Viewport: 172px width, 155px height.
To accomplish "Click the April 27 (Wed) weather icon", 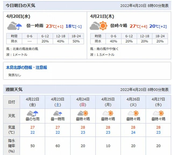I will point(158,113).
